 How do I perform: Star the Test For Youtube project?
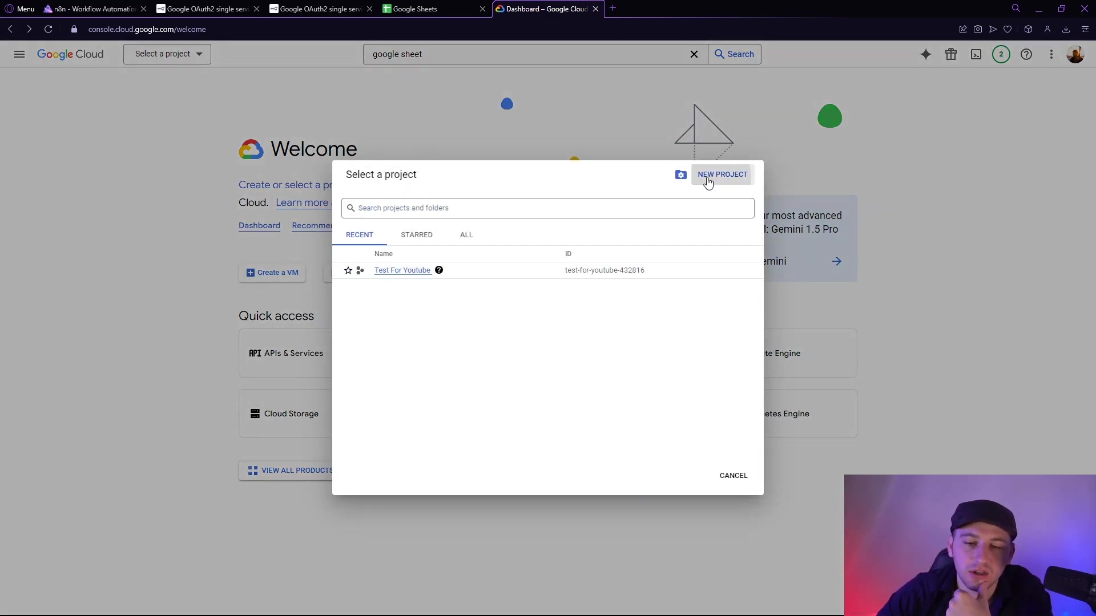coord(348,270)
